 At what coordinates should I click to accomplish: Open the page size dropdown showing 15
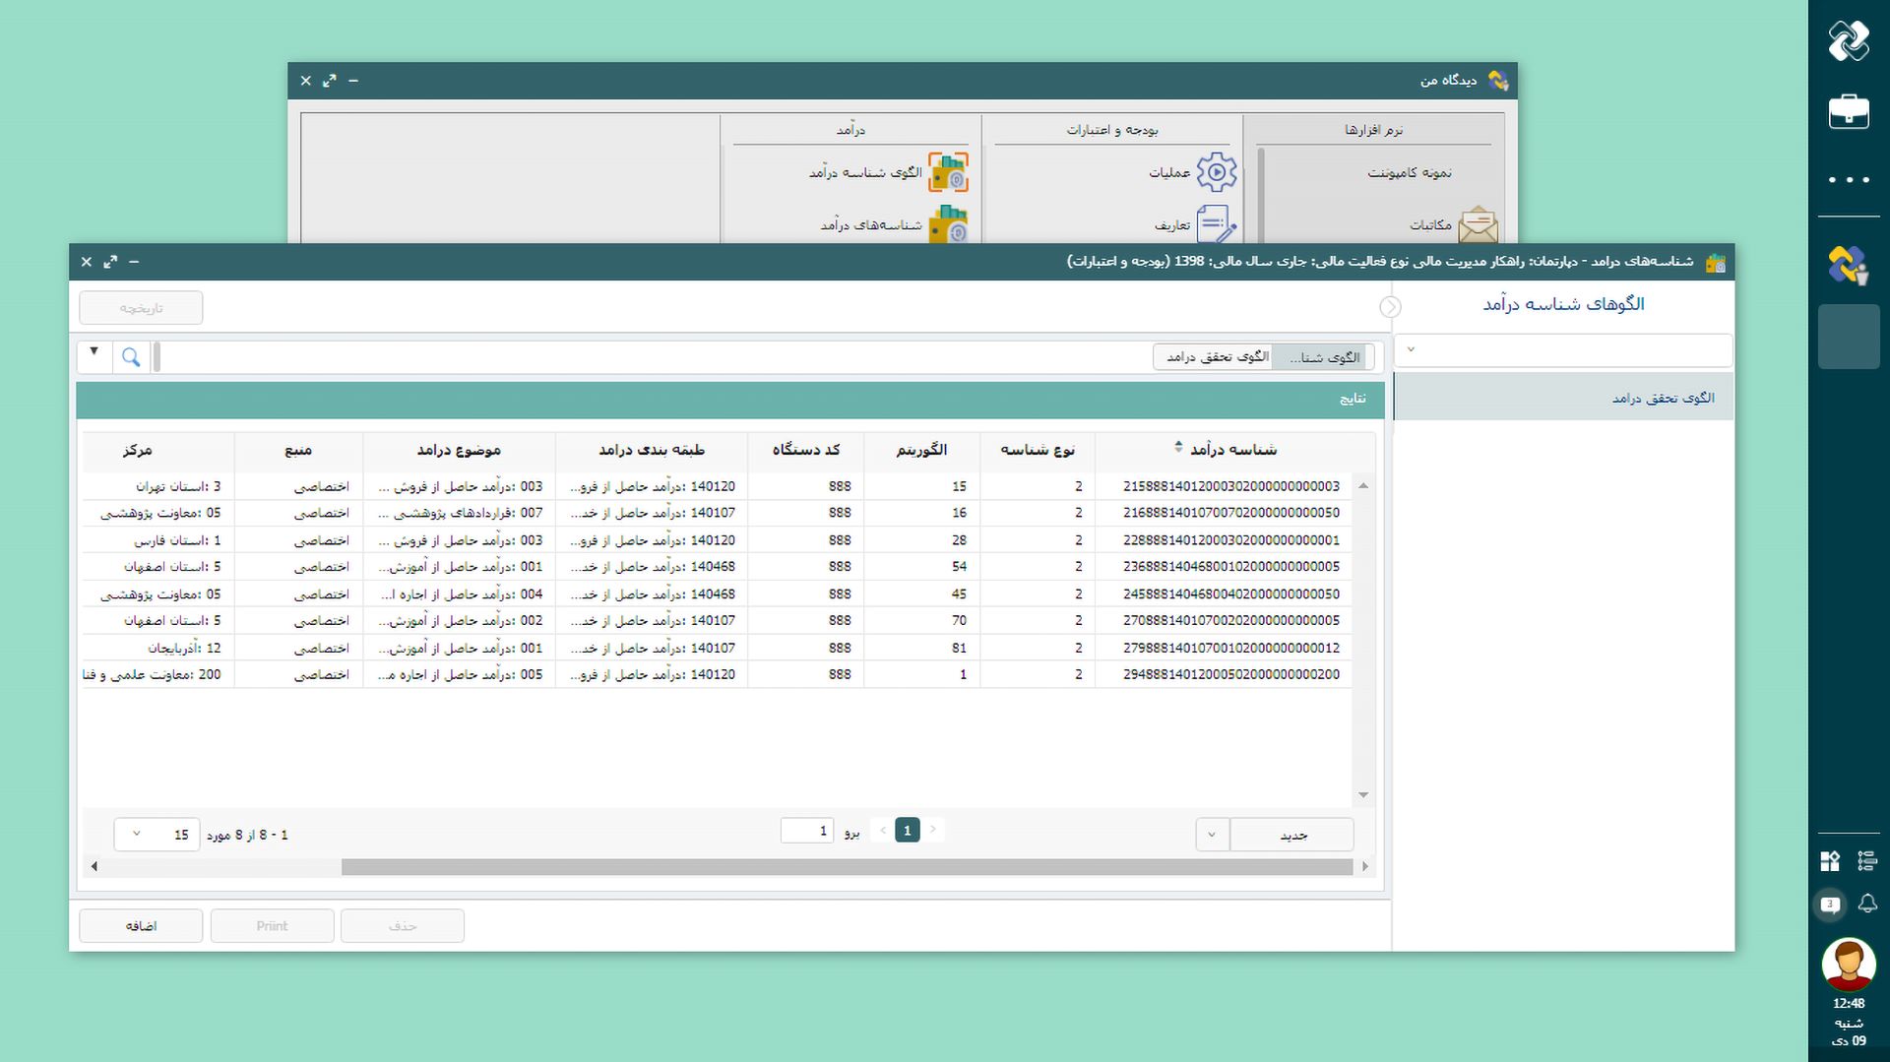point(157,835)
